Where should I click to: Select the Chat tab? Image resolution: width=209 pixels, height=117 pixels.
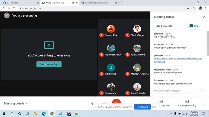pyautogui.click(x=194, y=26)
